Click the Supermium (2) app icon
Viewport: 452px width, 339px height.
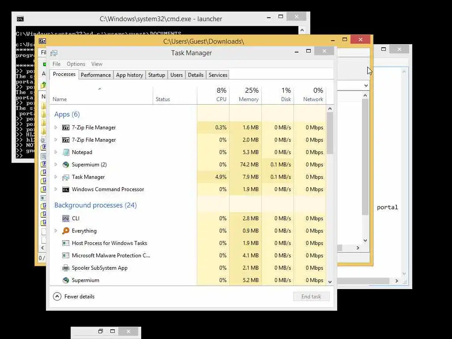pos(66,165)
